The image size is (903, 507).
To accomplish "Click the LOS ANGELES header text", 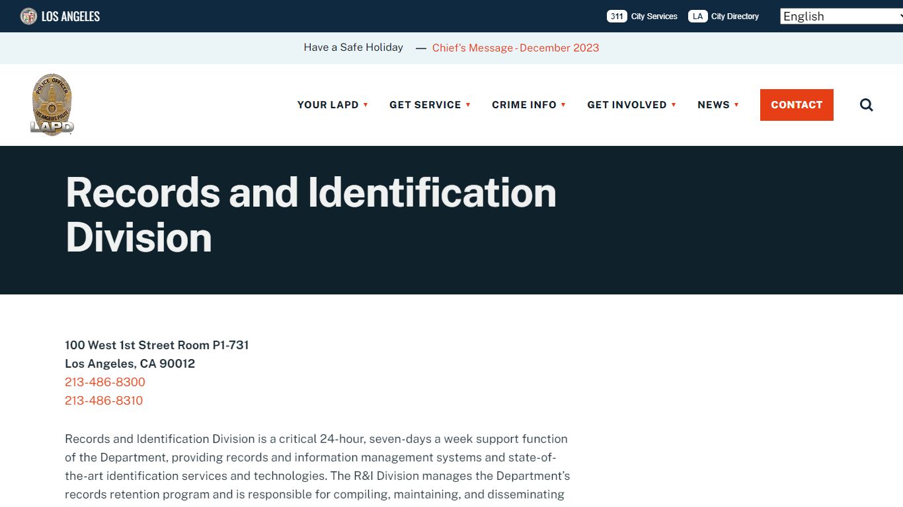I will pyautogui.click(x=71, y=17).
